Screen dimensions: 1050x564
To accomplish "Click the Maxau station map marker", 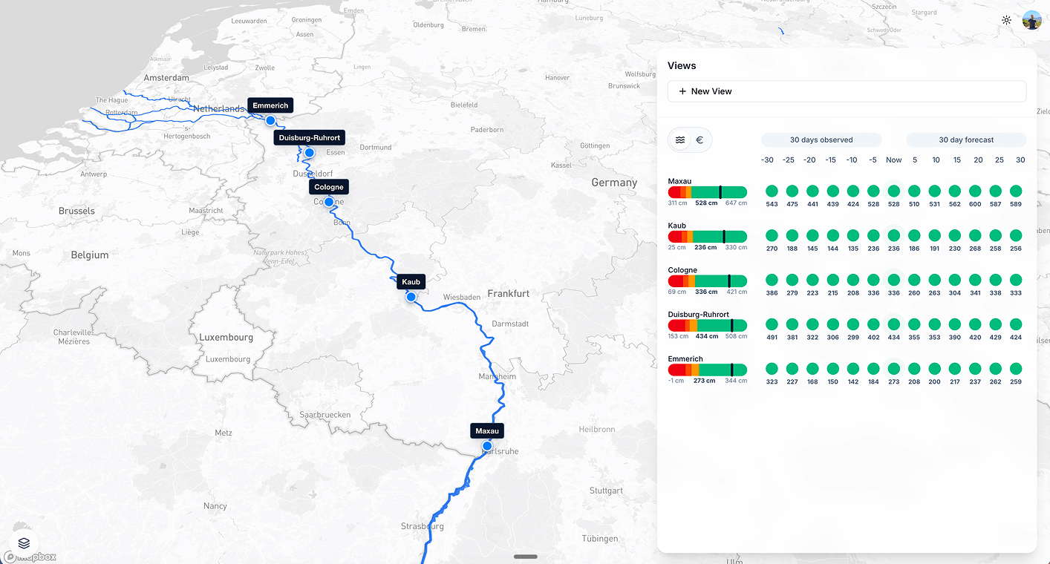I will coord(486,445).
